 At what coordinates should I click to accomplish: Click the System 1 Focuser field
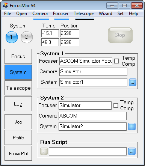click(x=86, y=61)
